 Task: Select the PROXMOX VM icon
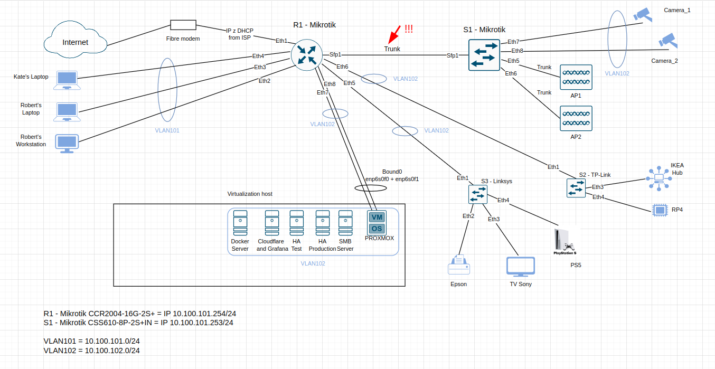click(x=377, y=224)
